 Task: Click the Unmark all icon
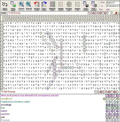tap(77, 4)
